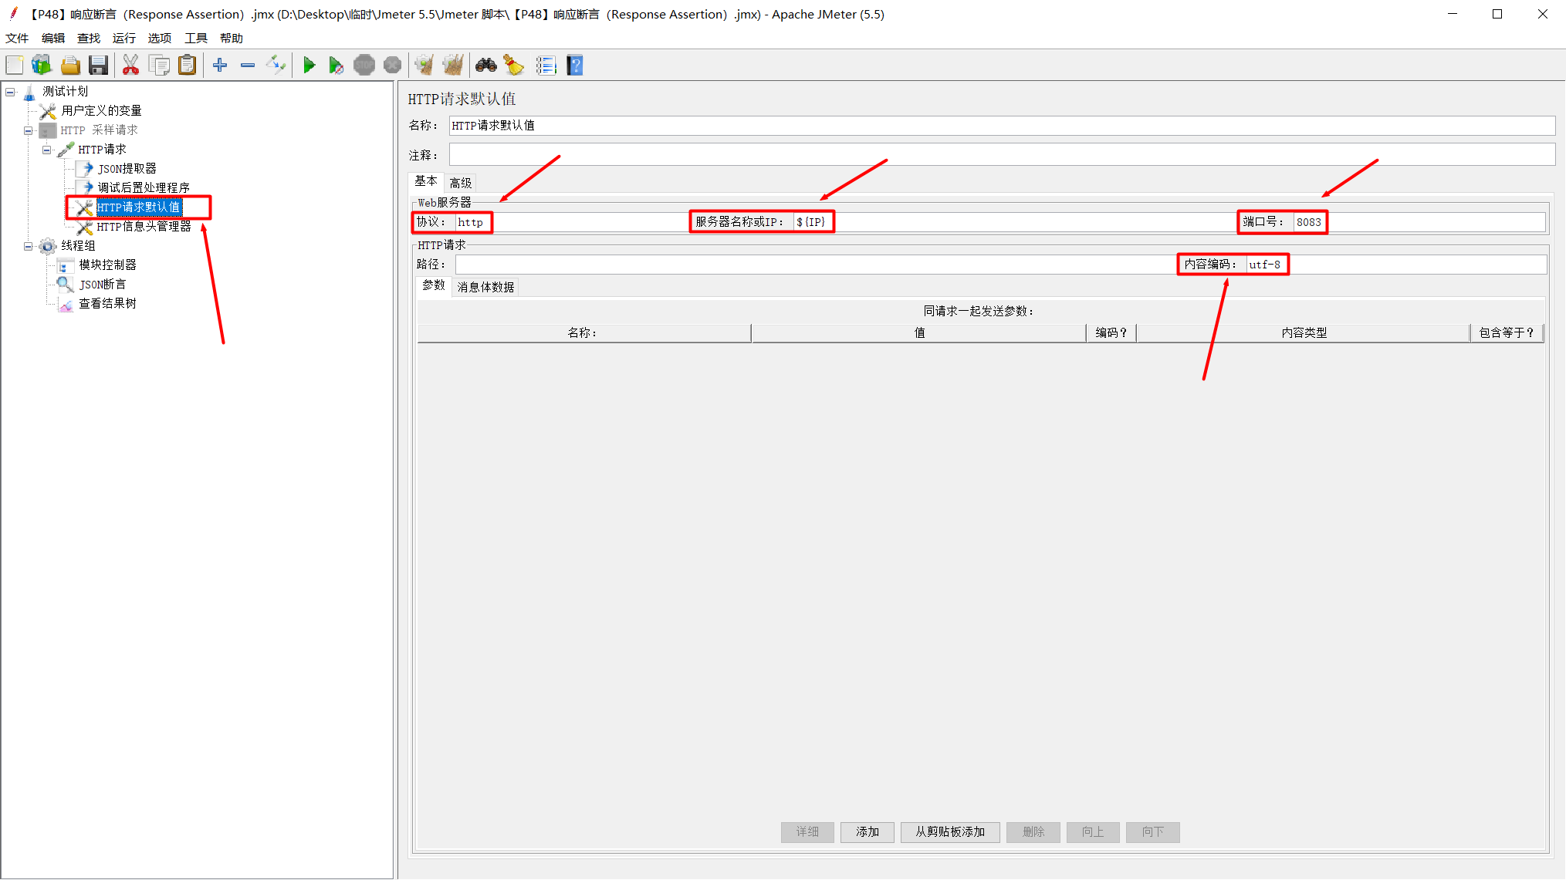This screenshot has width=1566, height=880.
Task: Select 用户定义的变量 in tree
Action: [101, 111]
